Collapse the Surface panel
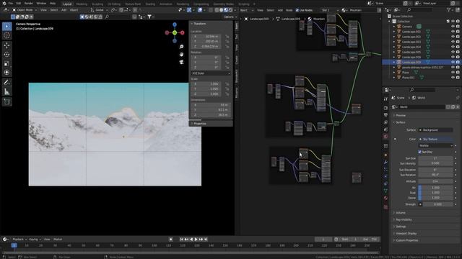Viewport: 462px width, 259px height. [401, 122]
